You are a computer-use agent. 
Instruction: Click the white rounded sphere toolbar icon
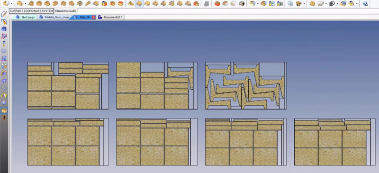click(x=233, y=3)
